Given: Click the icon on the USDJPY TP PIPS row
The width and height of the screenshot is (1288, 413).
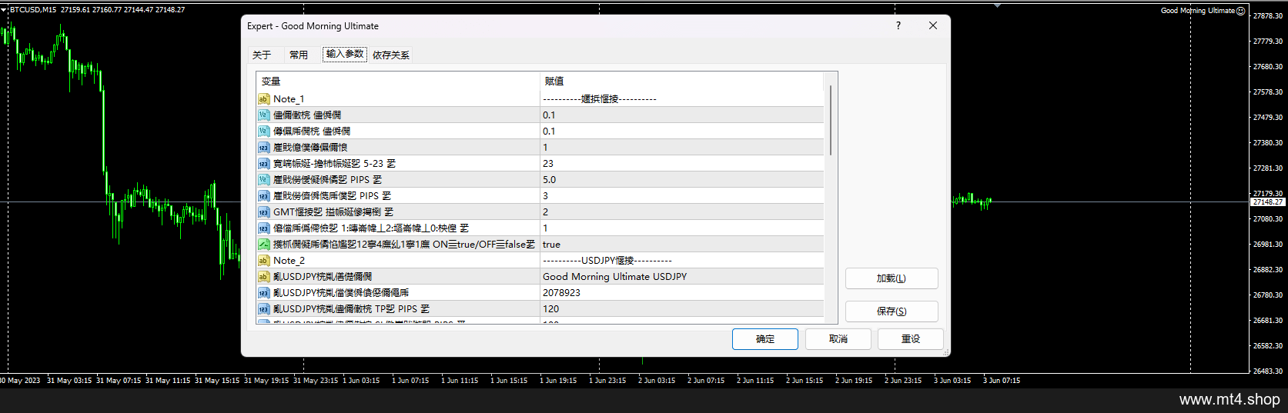Looking at the screenshot, I should point(263,308).
